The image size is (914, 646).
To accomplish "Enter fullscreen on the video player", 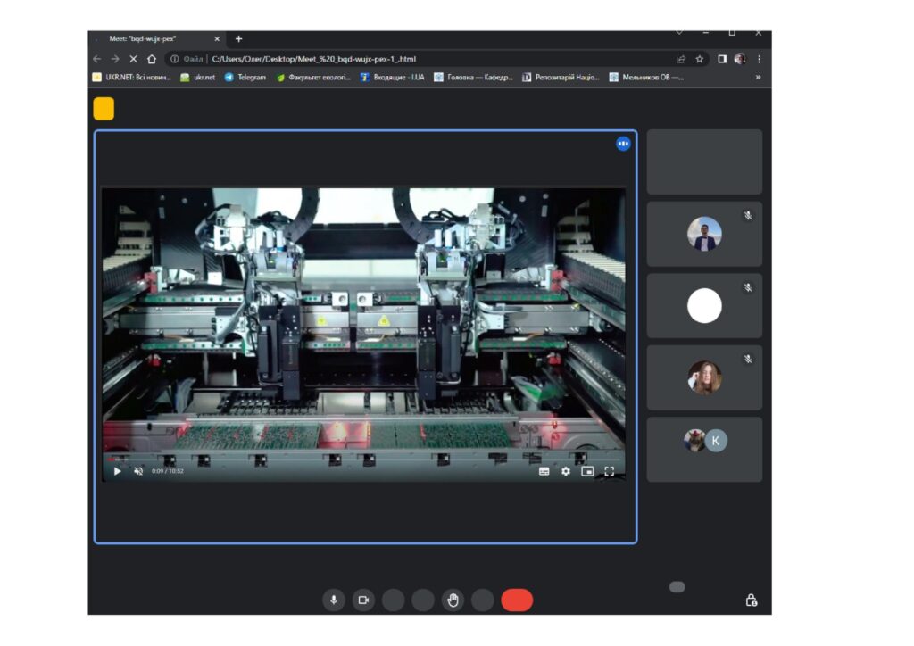I will [610, 471].
